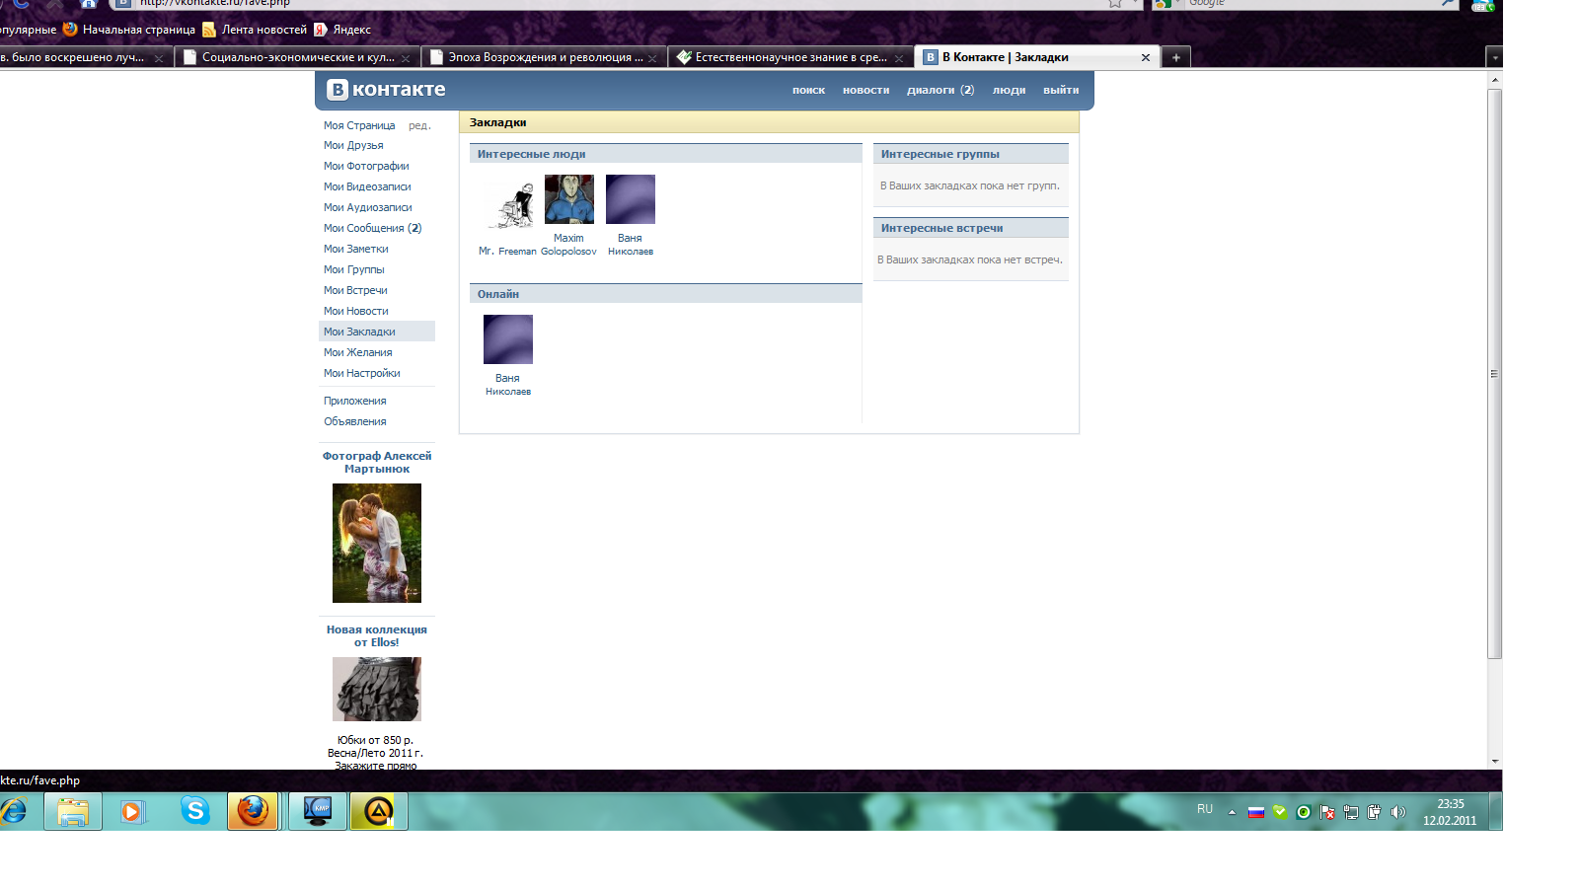Open Приложения in the sidebar
Image resolution: width=1579 pixels, height=888 pixels.
355,401
